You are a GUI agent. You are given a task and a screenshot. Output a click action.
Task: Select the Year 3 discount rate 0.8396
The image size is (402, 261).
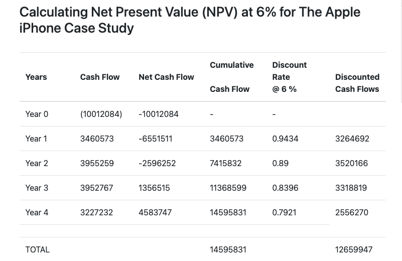pyautogui.click(x=285, y=188)
